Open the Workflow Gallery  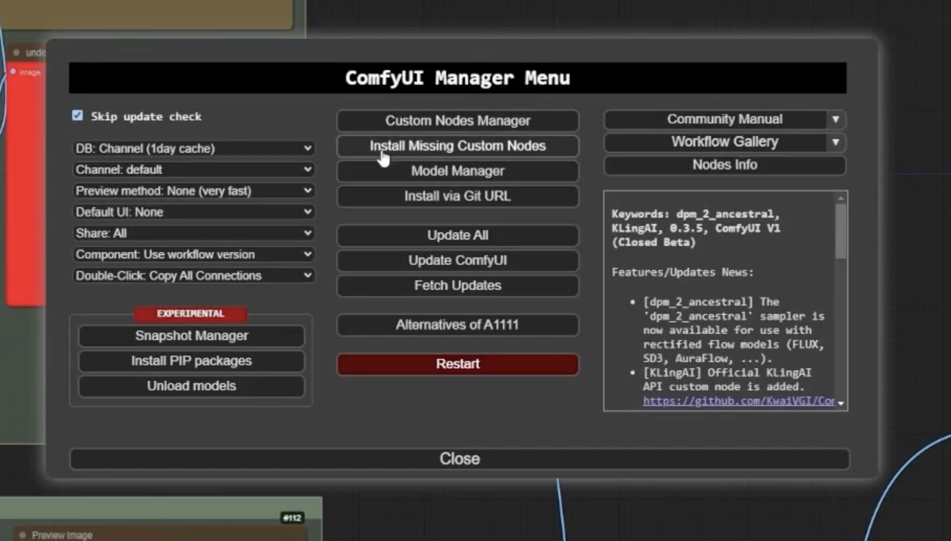715,142
